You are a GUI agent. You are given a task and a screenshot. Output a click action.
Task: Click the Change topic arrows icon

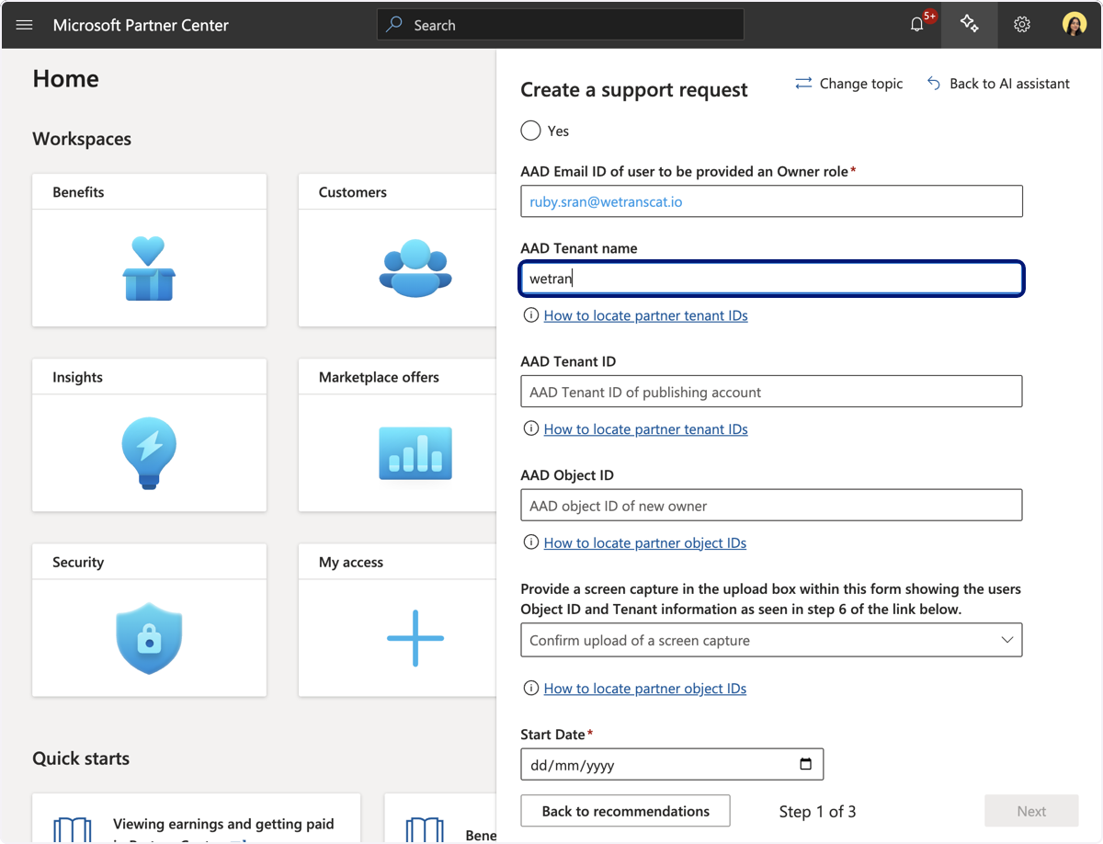(x=803, y=84)
